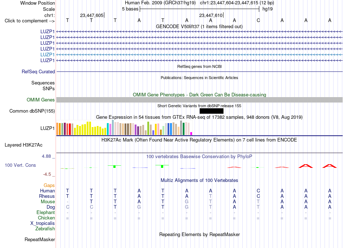Click the PhyloP Basewise Conservation title
The image size is (343, 248).
click(x=199, y=156)
